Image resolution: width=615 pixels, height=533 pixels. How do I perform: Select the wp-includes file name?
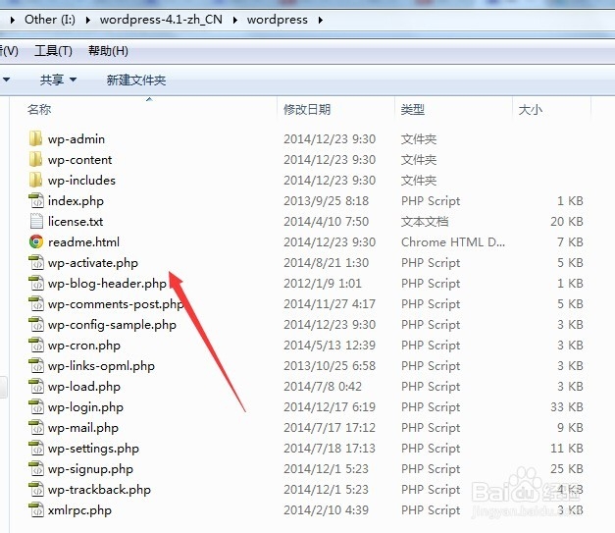(81, 181)
